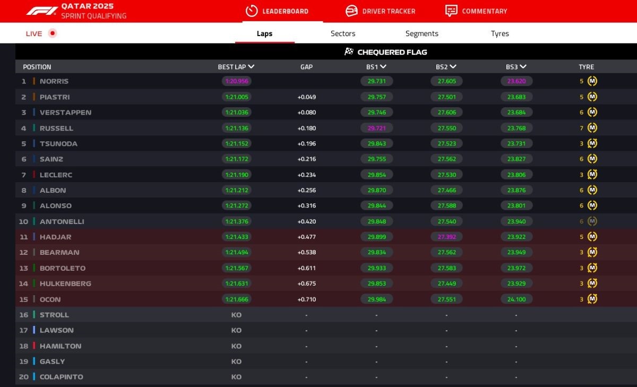The height and width of the screenshot is (387, 637).
Task: Expand the BS3 column sort chevron
Action: coord(523,67)
